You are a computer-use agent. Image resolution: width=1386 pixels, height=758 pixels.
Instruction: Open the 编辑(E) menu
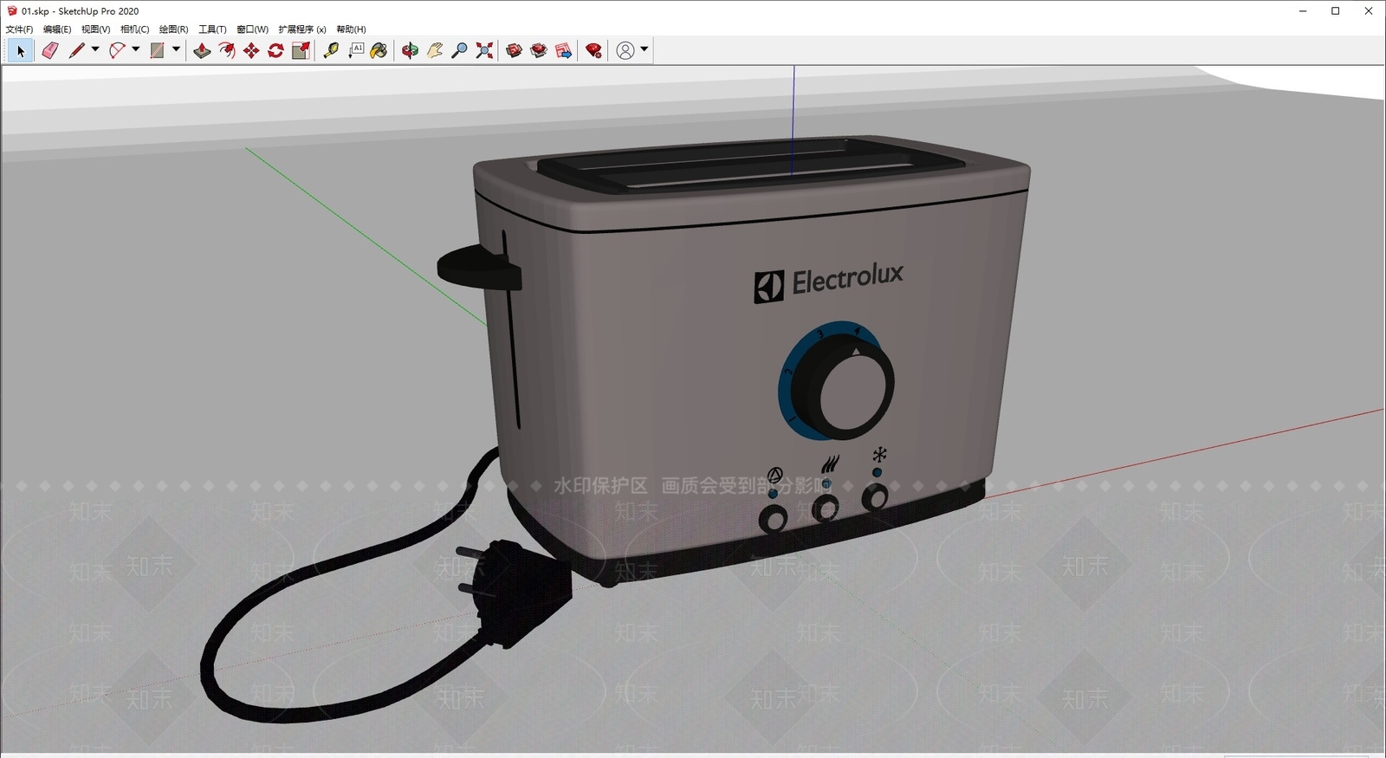(x=57, y=29)
